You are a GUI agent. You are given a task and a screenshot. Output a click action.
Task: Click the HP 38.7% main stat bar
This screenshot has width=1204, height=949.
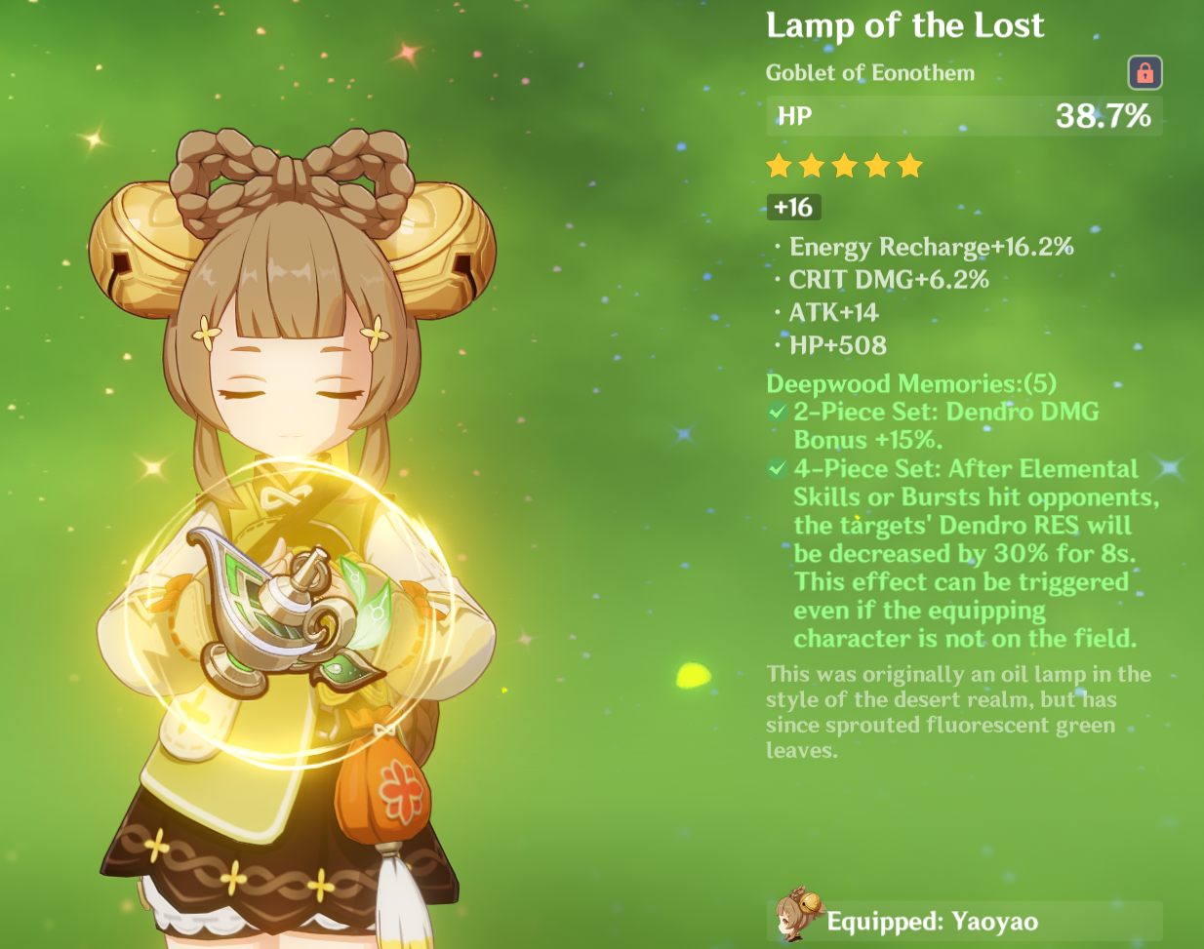(964, 116)
